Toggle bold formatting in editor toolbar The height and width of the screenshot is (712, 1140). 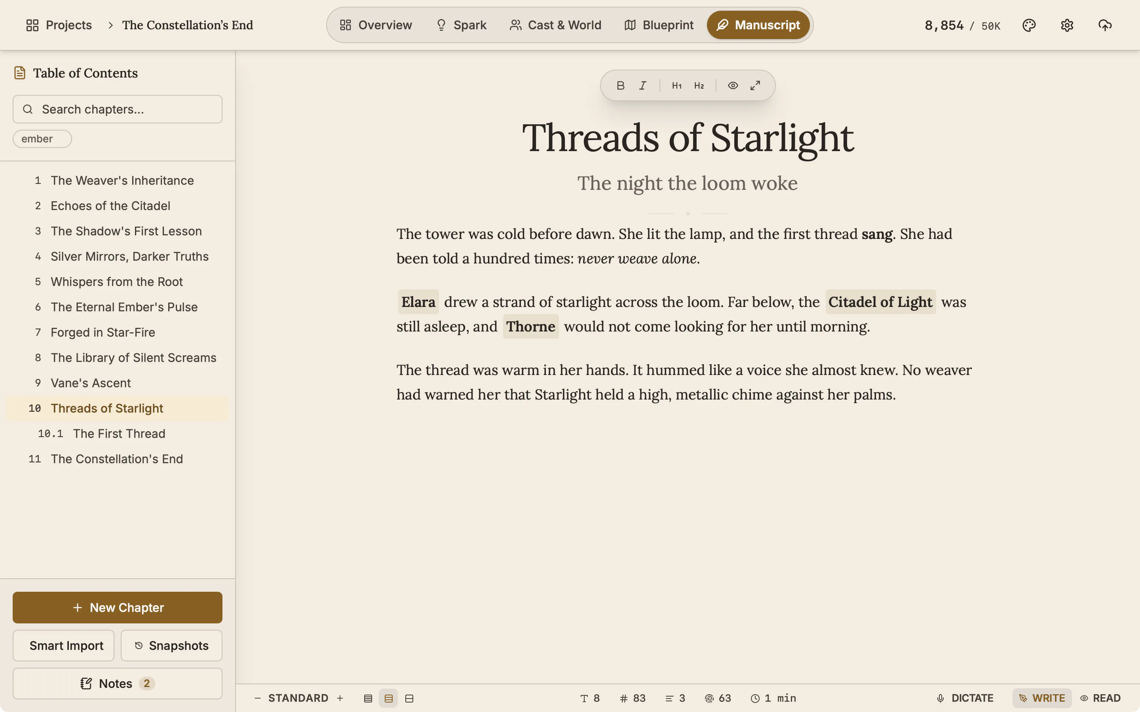[620, 85]
